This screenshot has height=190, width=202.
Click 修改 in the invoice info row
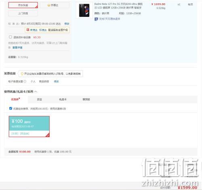pyautogui.click(x=56, y=81)
